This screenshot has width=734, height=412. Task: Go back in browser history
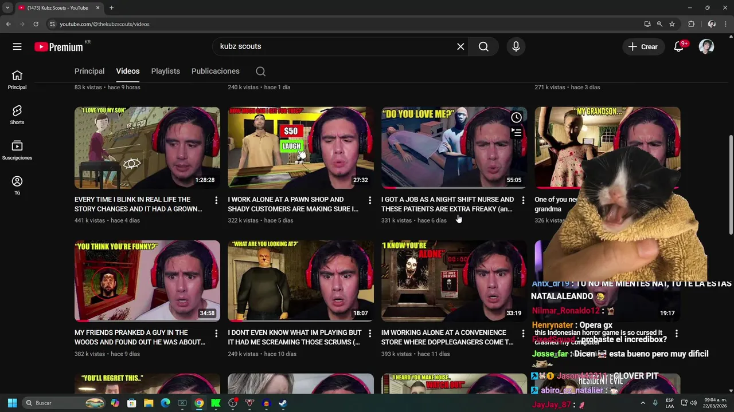8,24
